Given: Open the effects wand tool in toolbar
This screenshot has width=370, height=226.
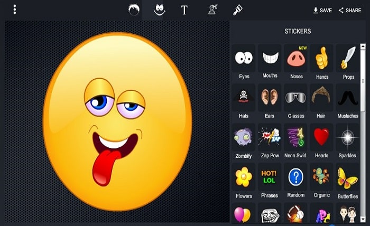Looking at the screenshot, I should click(x=212, y=10).
